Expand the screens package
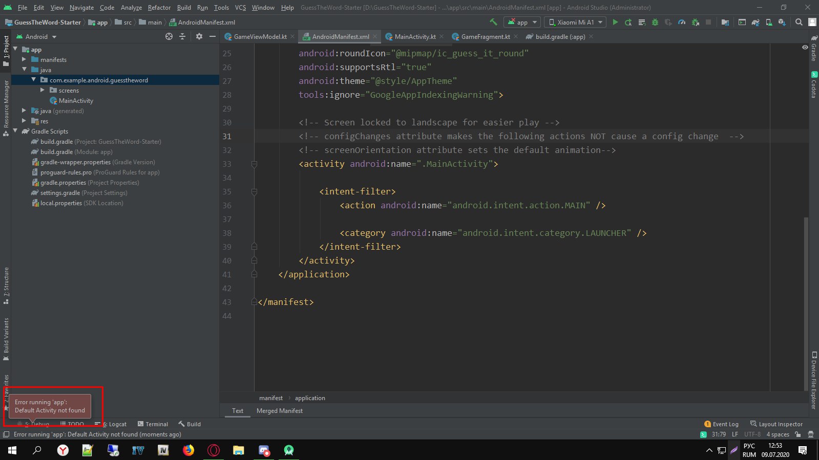This screenshot has height=460, width=819. coord(43,90)
